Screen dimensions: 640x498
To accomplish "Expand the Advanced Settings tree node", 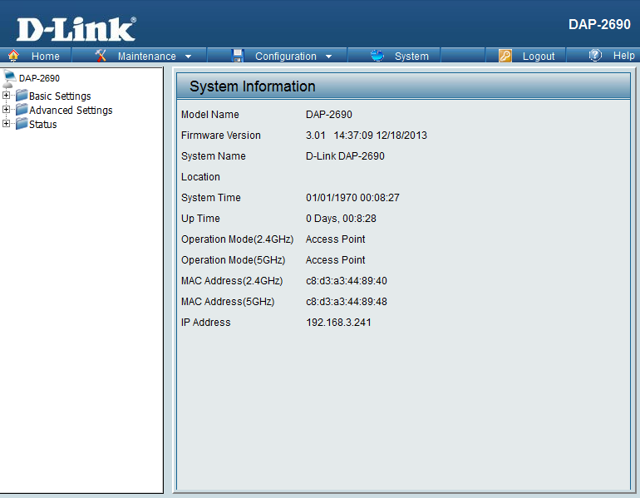I will (6, 110).
